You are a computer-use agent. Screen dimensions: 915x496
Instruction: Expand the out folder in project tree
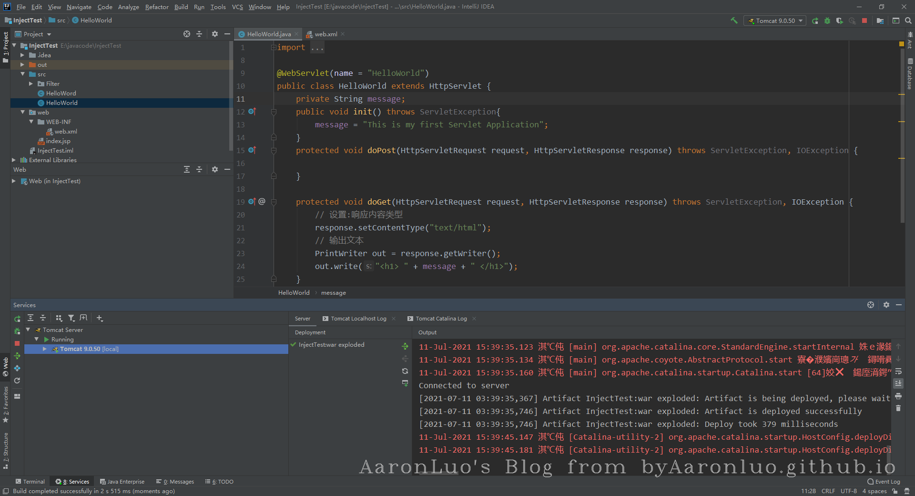(x=22, y=65)
